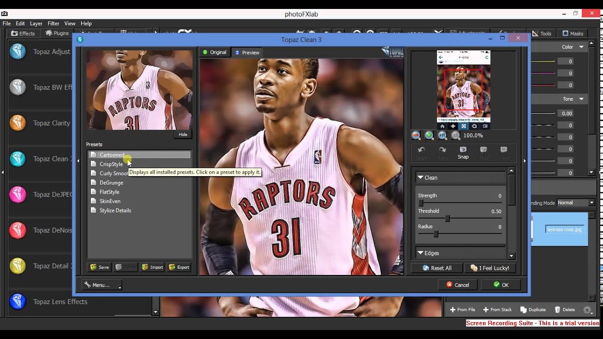The image size is (603, 339).
Task: Open the Blending Mode Normal dropdown
Action: tap(576, 202)
